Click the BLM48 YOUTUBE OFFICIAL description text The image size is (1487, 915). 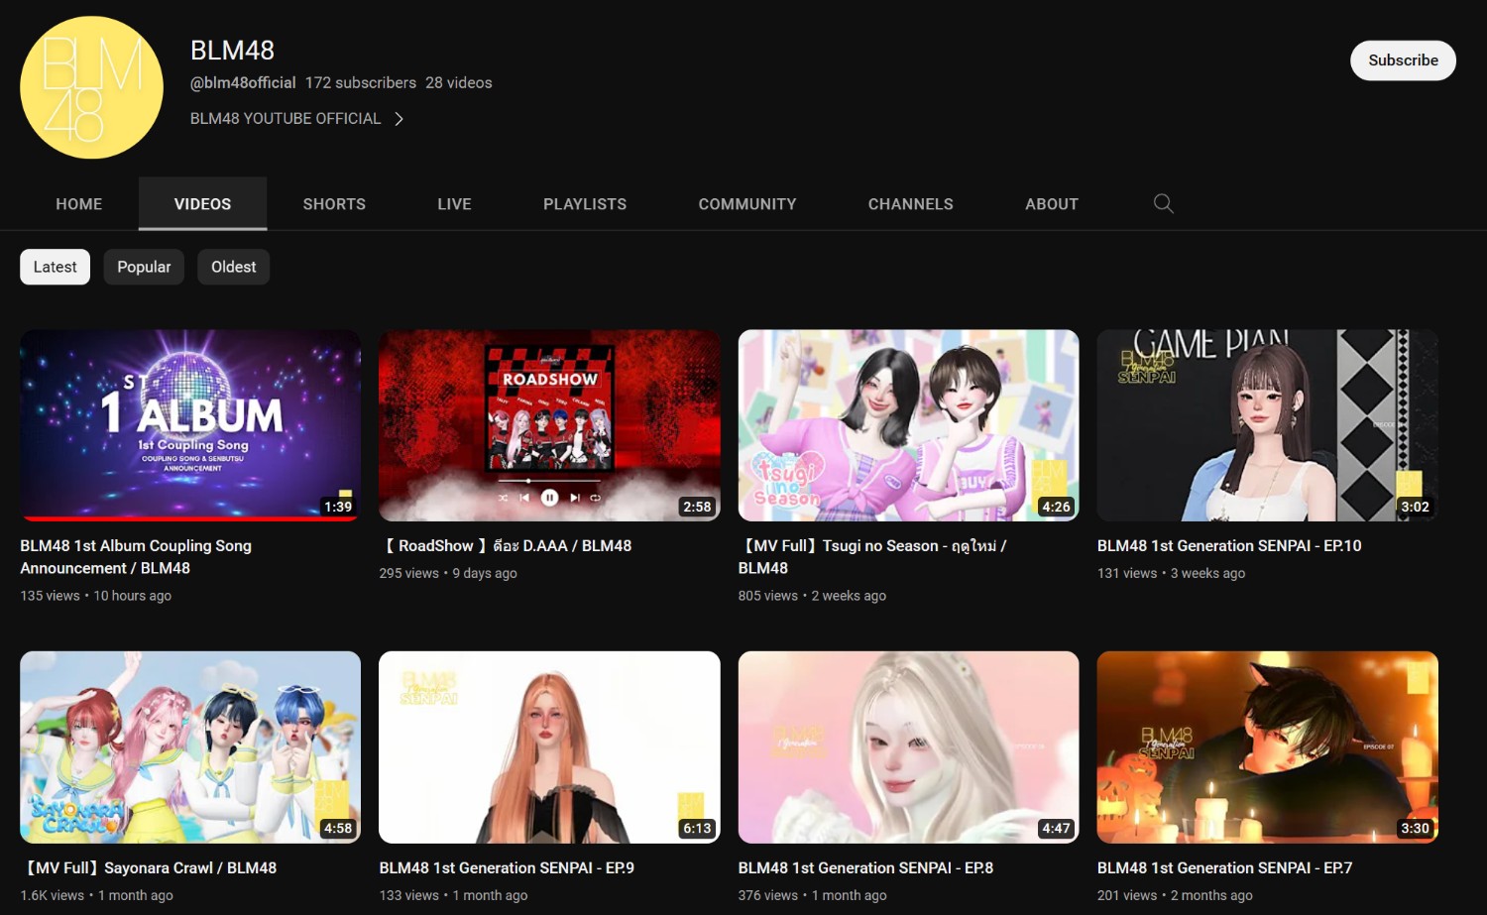[x=286, y=119]
